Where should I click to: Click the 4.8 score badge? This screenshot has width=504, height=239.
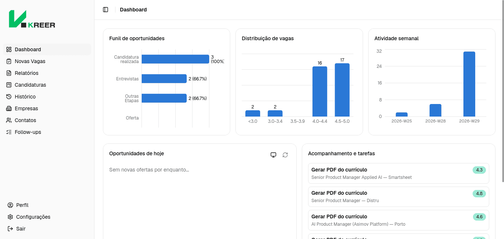pyautogui.click(x=479, y=193)
